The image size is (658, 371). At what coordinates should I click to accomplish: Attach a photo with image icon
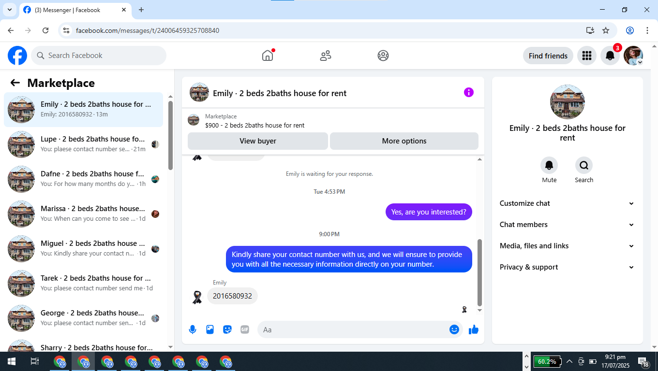(x=210, y=329)
